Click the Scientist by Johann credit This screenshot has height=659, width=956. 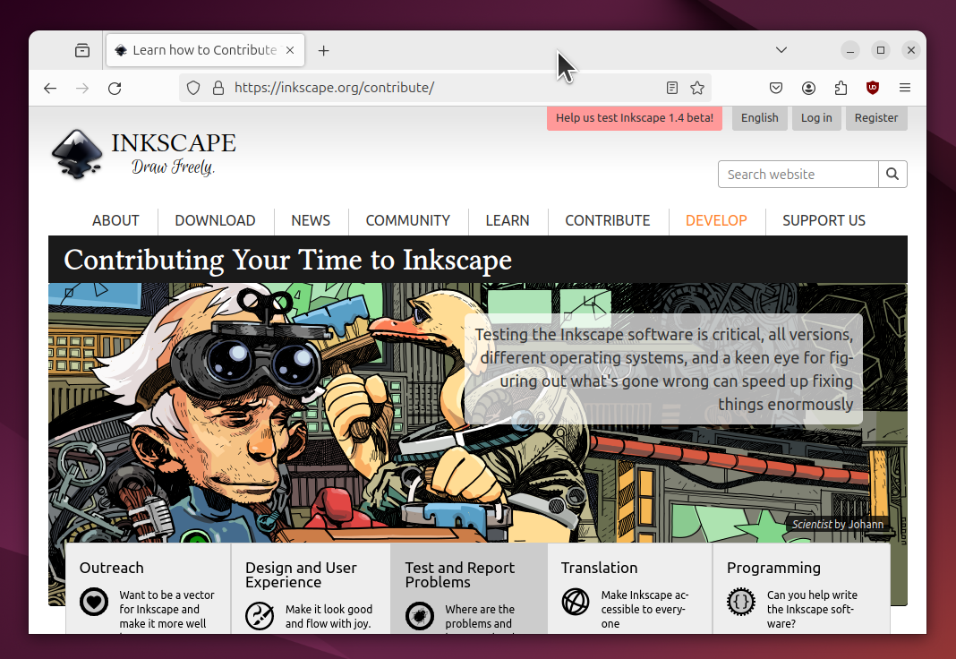pos(838,525)
